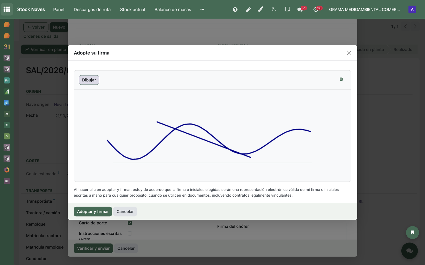Toggle the Carta de porte checkbox
This screenshot has height=265, width=425.
130,223
